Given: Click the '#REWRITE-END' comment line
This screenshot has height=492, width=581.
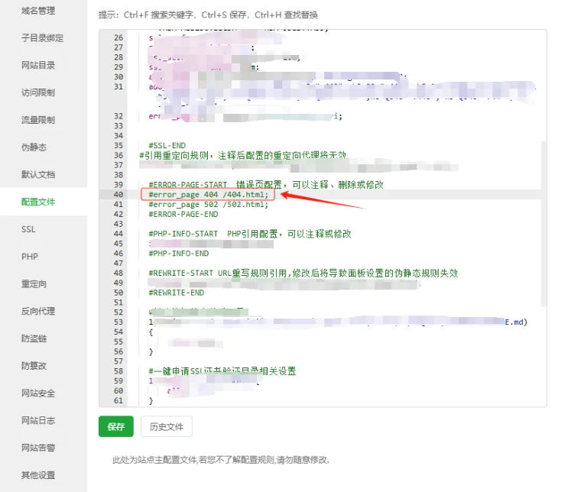Looking at the screenshot, I should click(x=177, y=293).
